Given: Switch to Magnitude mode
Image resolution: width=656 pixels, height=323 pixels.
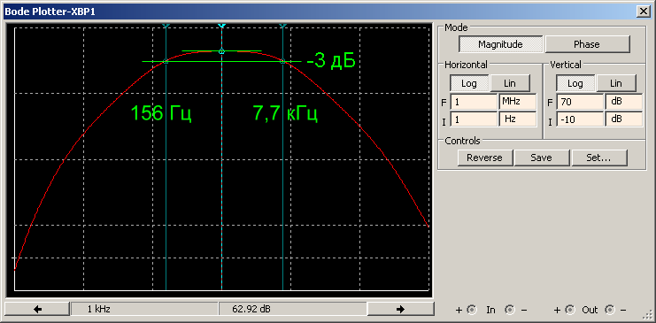Looking at the screenshot, I should pyautogui.click(x=500, y=44).
